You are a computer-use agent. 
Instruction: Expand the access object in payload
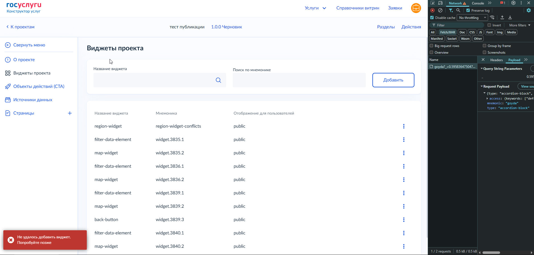pos(487,98)
